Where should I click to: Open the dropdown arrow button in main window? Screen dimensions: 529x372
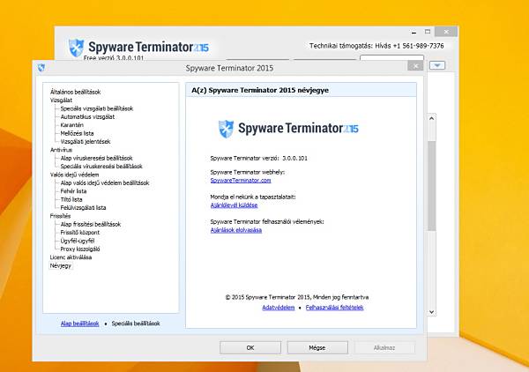(x=437, y=65)
